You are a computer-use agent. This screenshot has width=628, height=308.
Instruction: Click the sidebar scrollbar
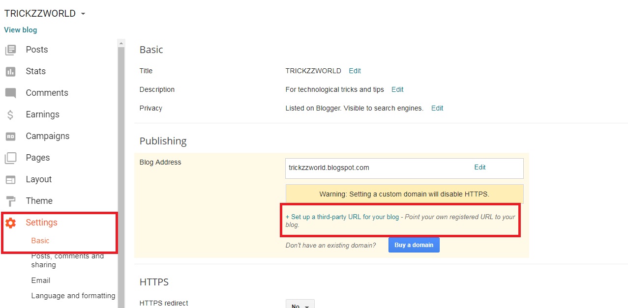121,147
